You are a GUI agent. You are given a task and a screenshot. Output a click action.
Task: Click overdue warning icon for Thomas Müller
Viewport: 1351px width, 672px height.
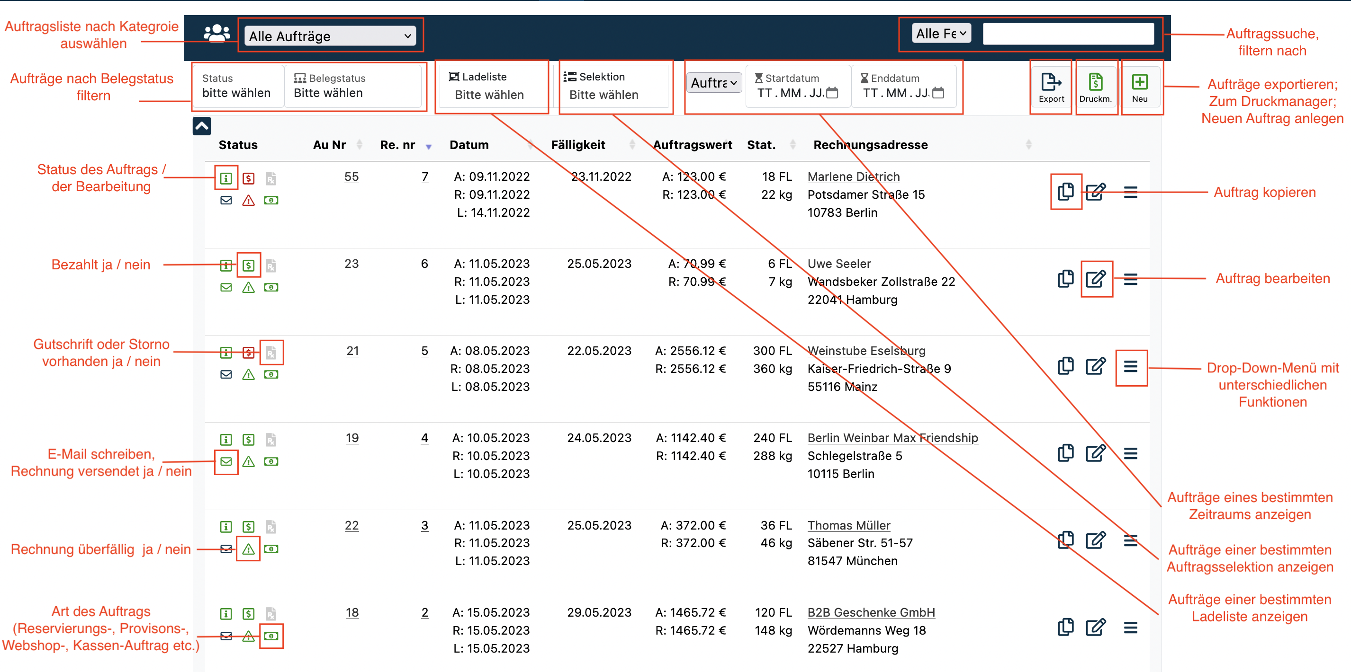point(249,549)
